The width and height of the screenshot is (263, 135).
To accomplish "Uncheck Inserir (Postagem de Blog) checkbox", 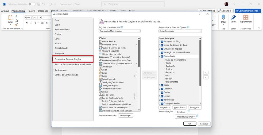I will click(x=162, y=45).
